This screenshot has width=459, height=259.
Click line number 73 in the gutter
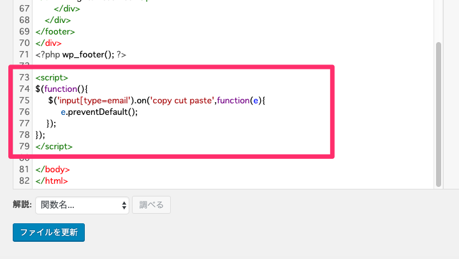[x=24, y=78]
